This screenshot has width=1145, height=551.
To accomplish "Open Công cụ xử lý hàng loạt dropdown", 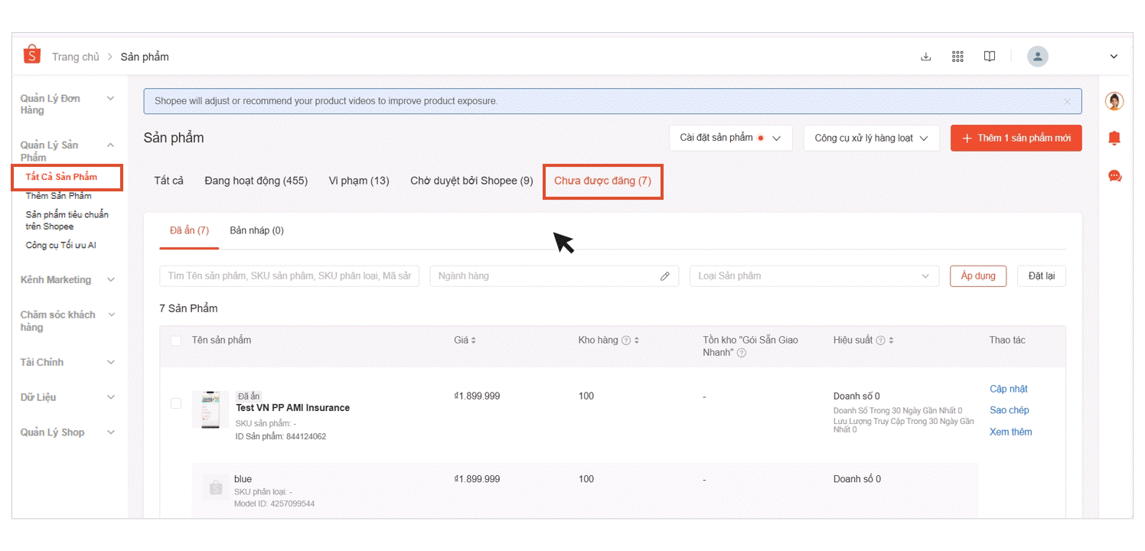I will [871, 138].
